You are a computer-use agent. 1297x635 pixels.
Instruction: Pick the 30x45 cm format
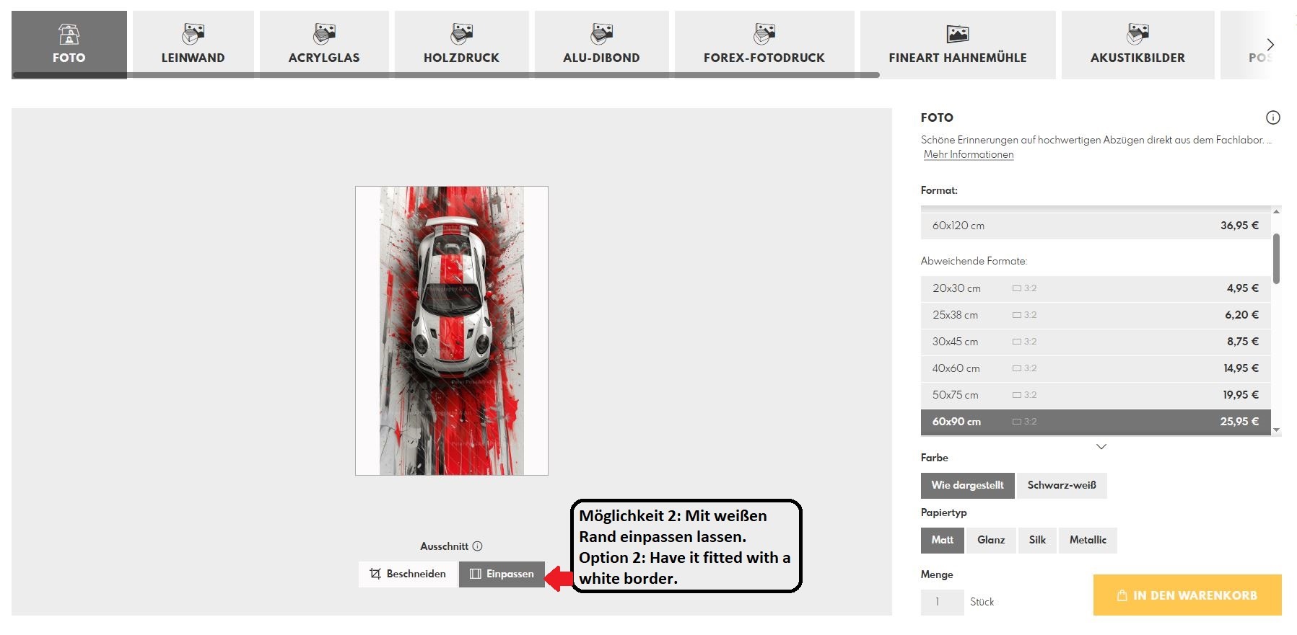click(x=1096, y=342)
